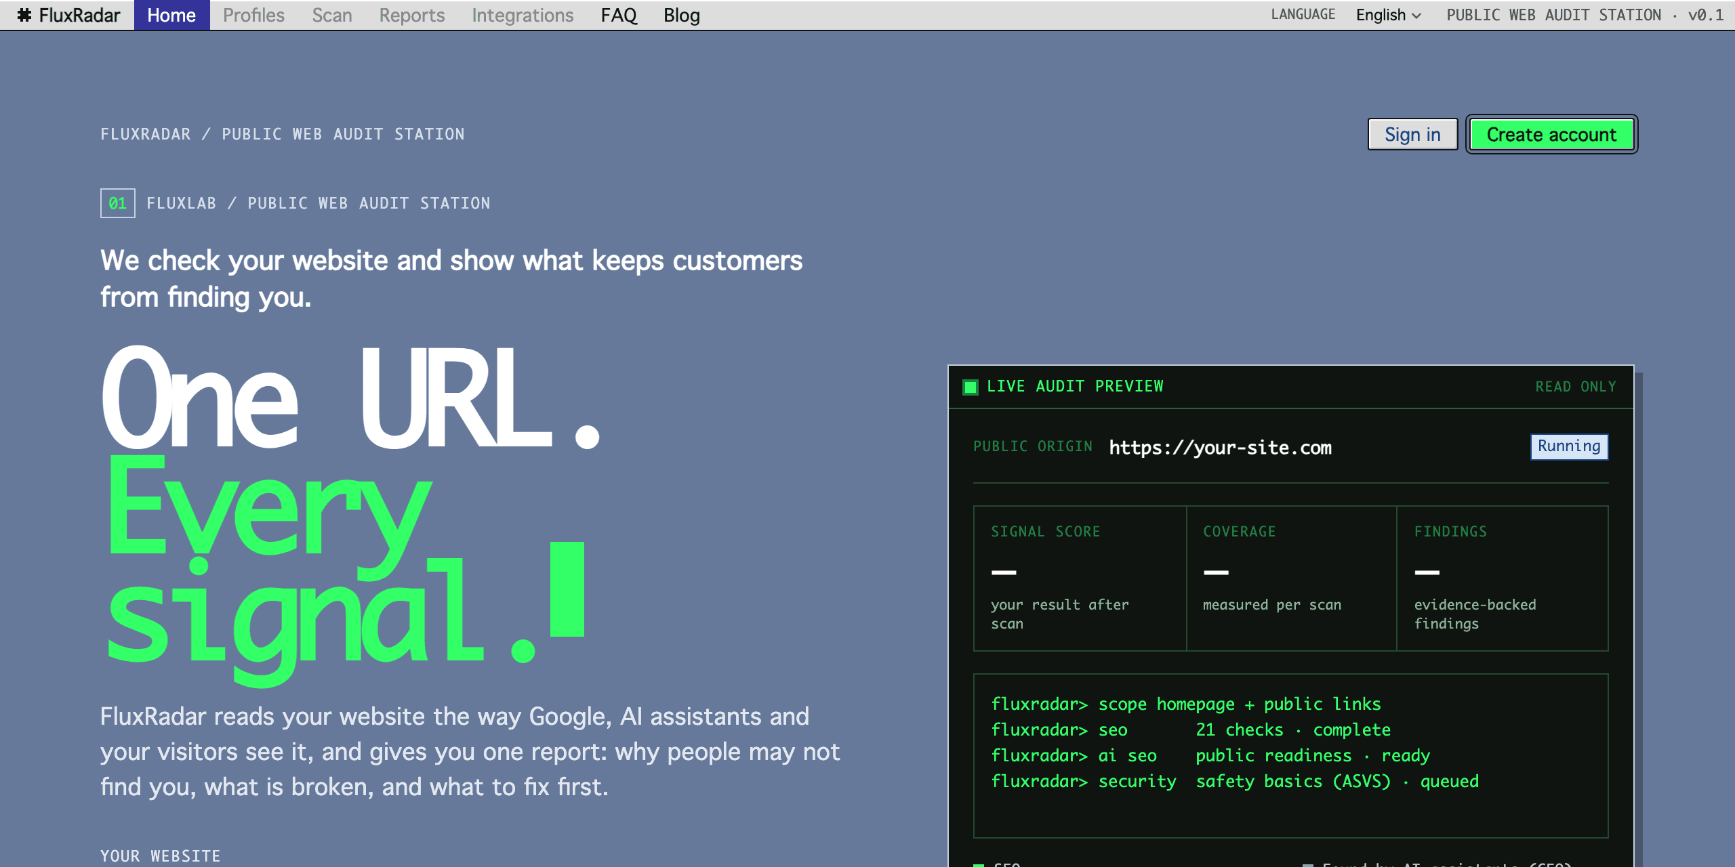Screen dimensions: 1735x867
Task: Click the Running status badge
Action: pos(1569,446)
